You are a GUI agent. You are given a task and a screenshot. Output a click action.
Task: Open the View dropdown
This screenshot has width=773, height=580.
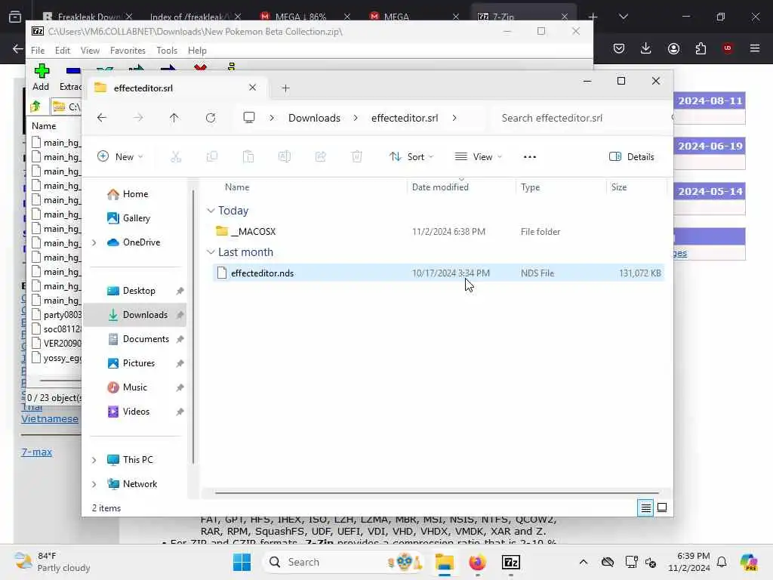[478, 157]
